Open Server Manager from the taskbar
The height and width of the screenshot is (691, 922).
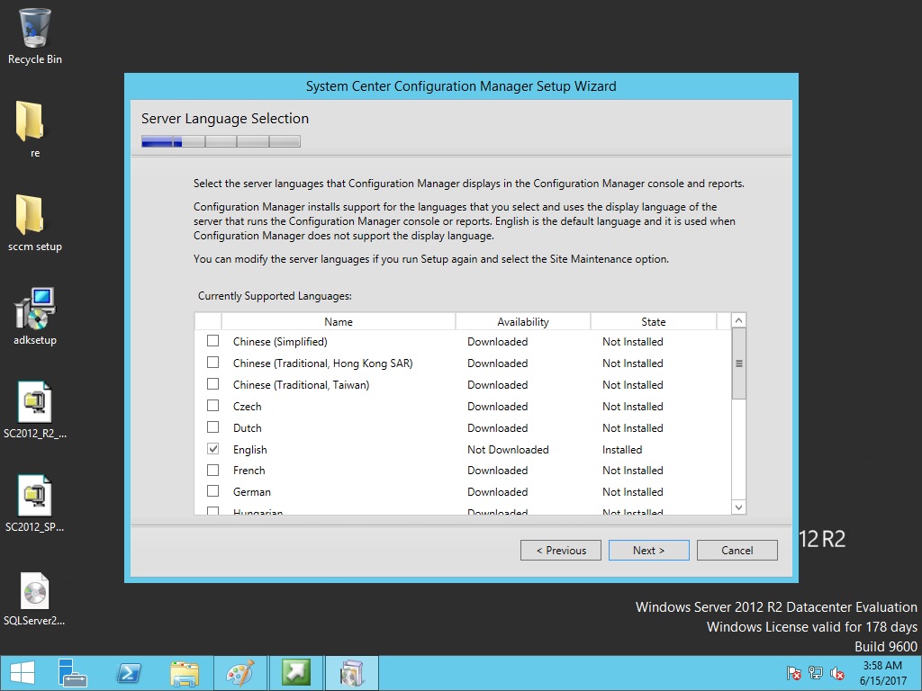pos(73,673)
